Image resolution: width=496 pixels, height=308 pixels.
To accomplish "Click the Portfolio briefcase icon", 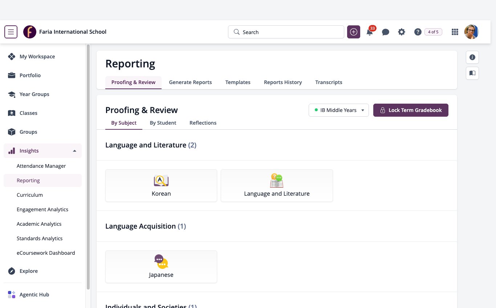I will tap(12, 75).
